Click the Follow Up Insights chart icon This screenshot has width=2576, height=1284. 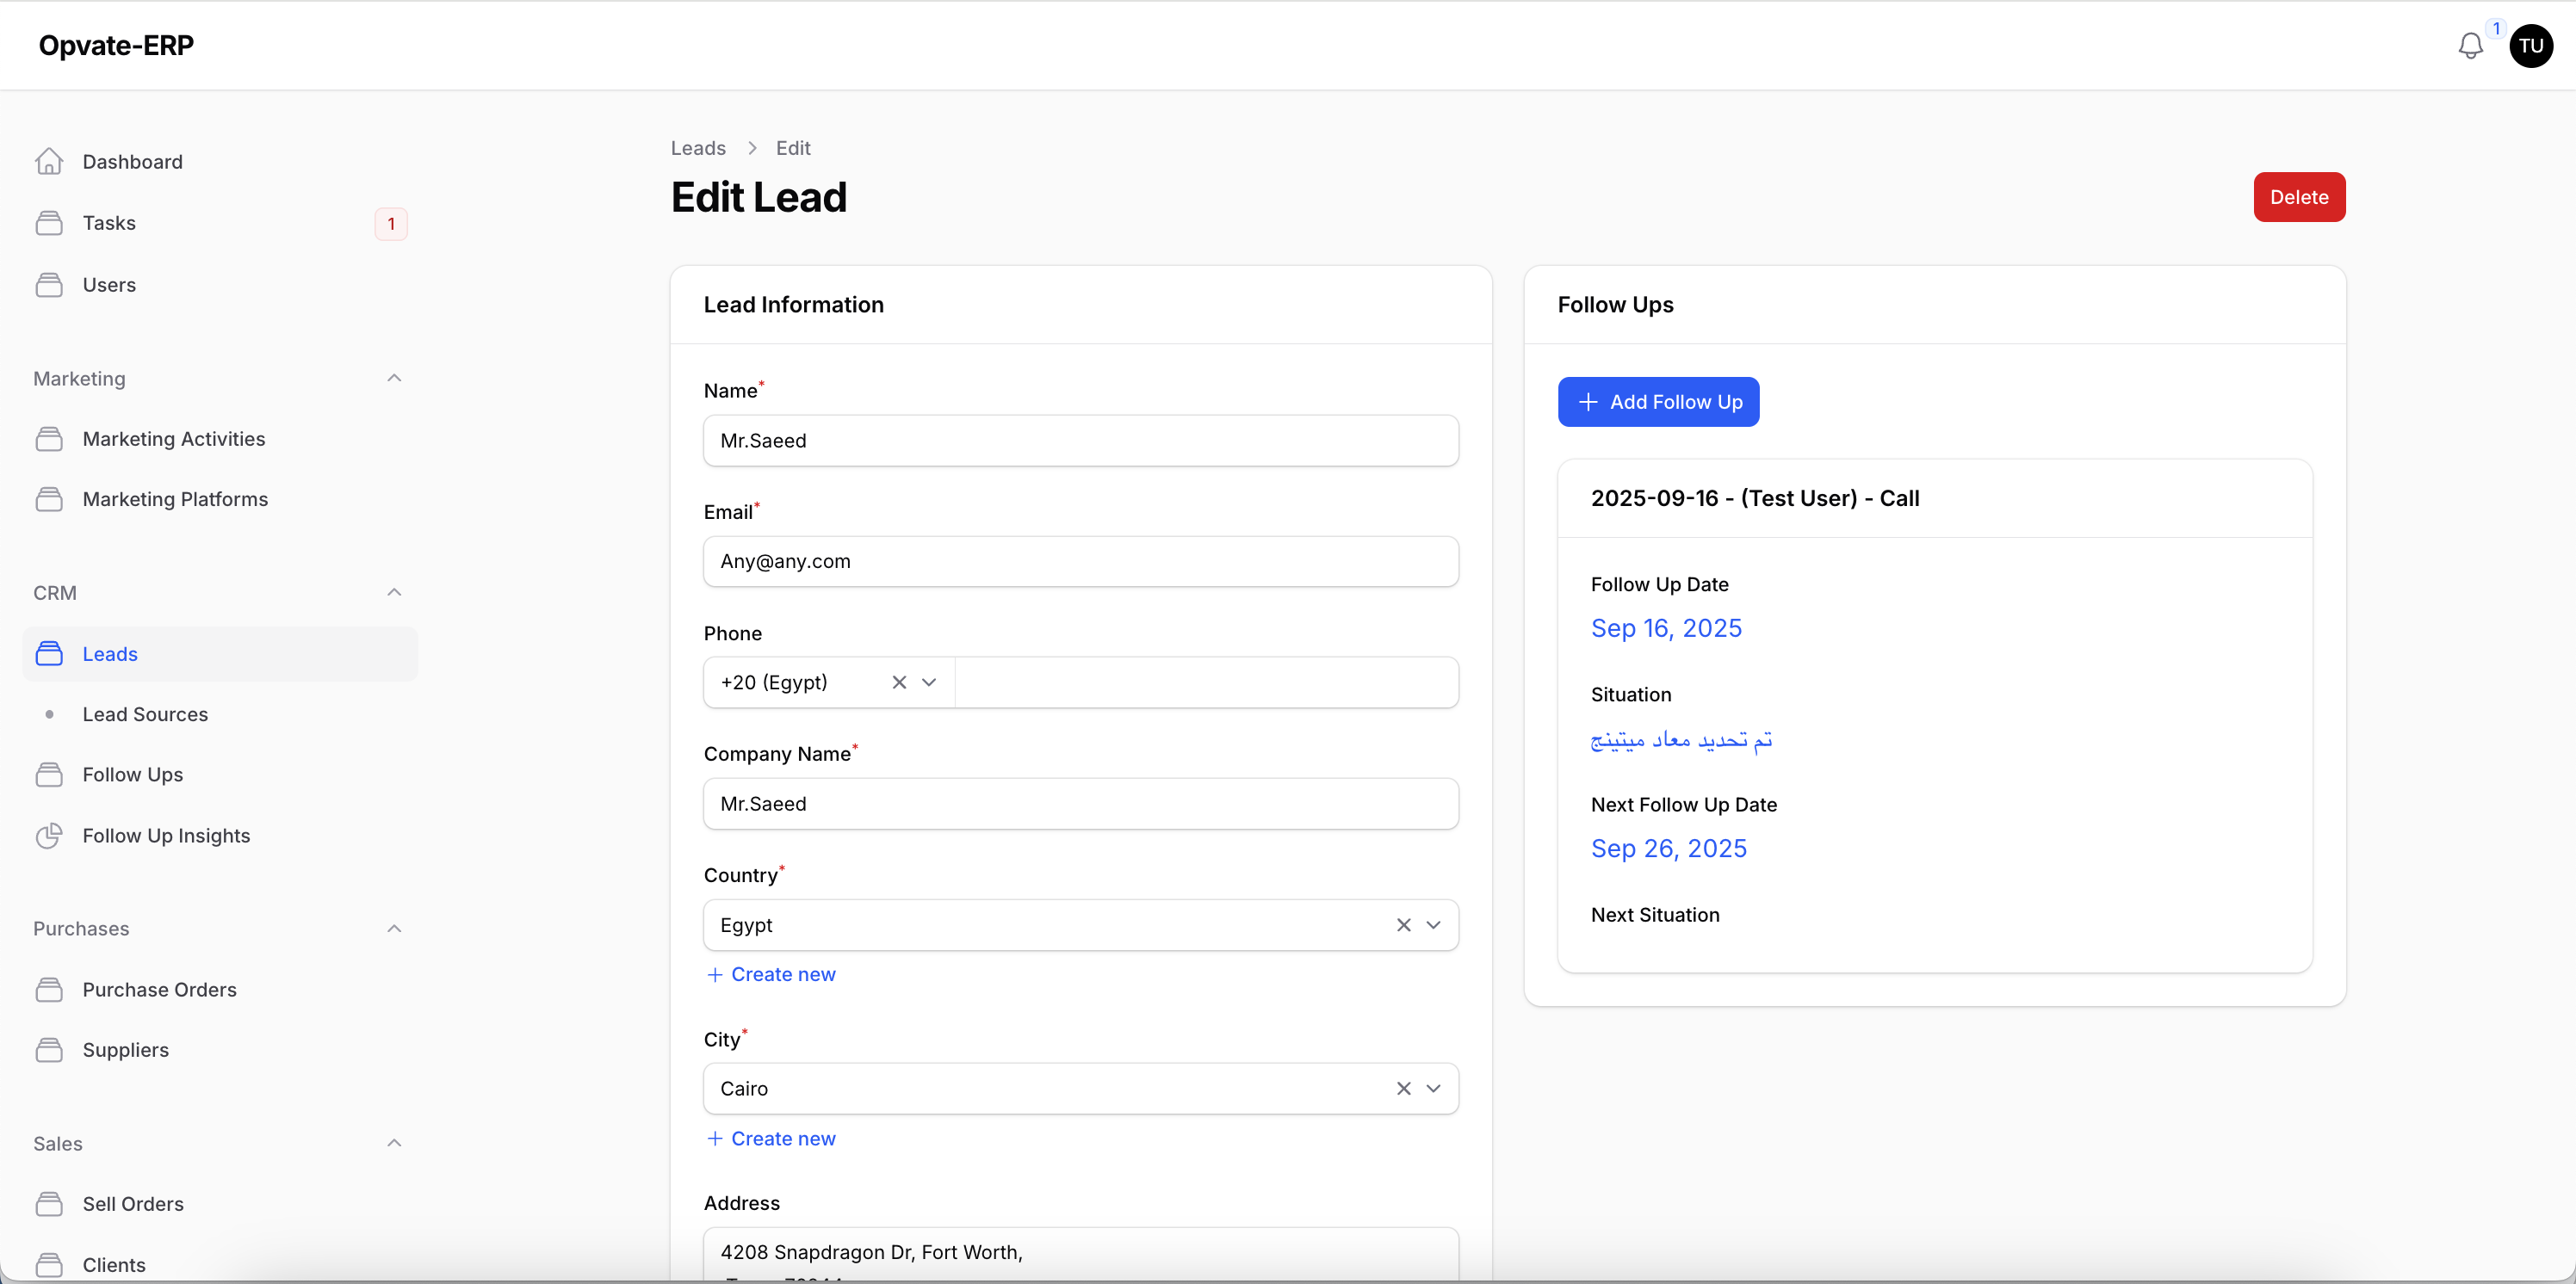(49, 836)
